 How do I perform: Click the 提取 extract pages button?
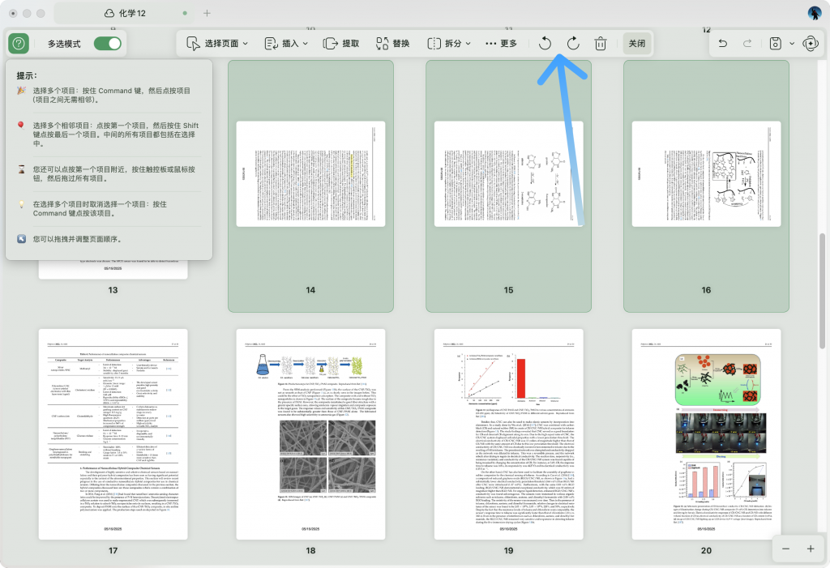click(x=341, y=44)
